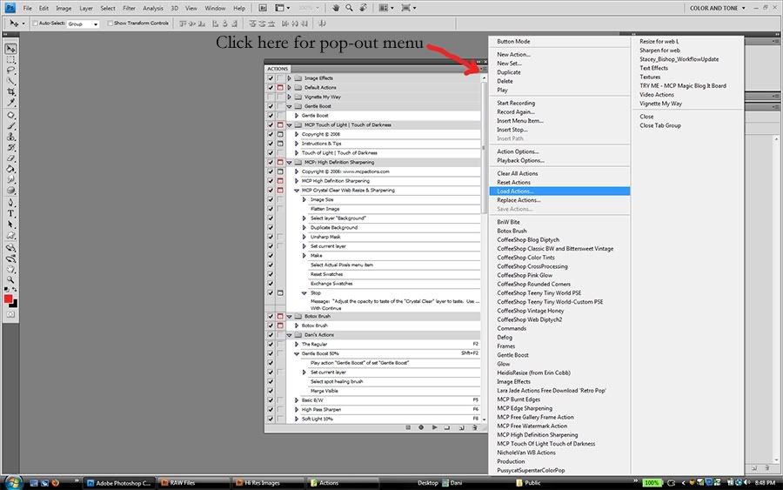This screenshot has width=783, height=490.
Task: Click Actions panel vertical scrollbar
Action: (x=484, y=147)
